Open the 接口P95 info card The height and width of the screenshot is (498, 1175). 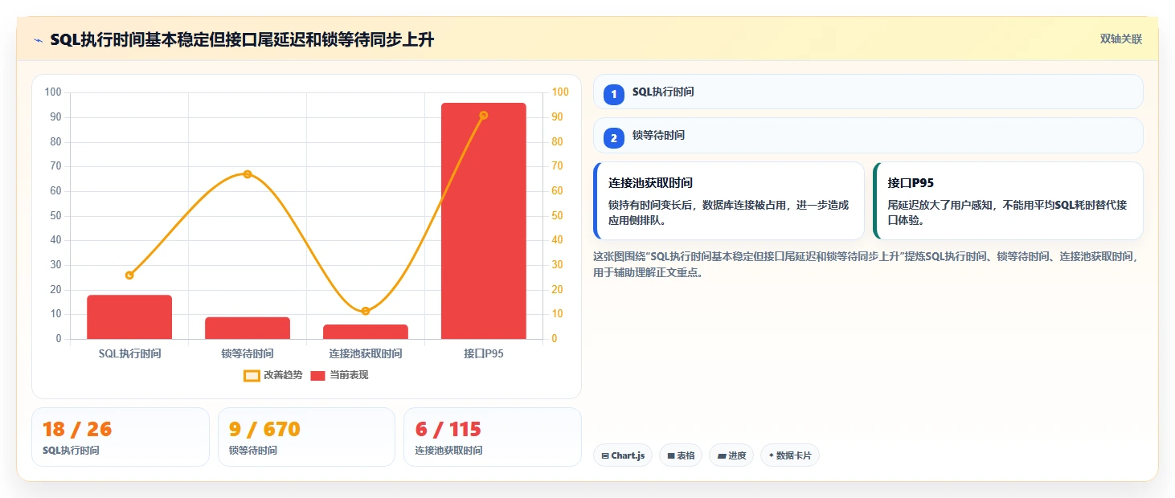(x=1008, y=201)
